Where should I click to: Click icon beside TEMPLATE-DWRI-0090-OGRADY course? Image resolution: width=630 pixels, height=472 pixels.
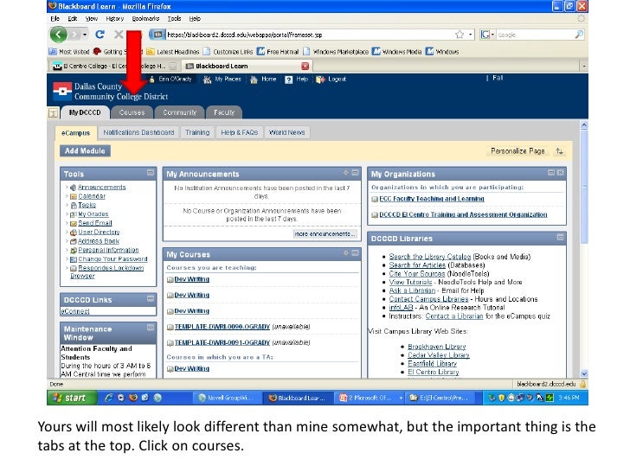(x=170, y=327)
